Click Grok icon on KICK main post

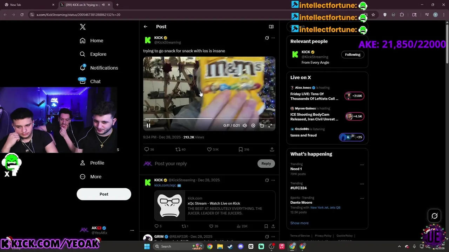(267, 38)
